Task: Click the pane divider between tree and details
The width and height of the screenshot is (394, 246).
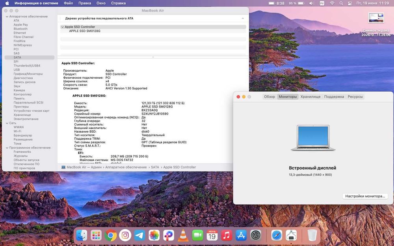Action: pyautogui.click(x=153, y=57)
